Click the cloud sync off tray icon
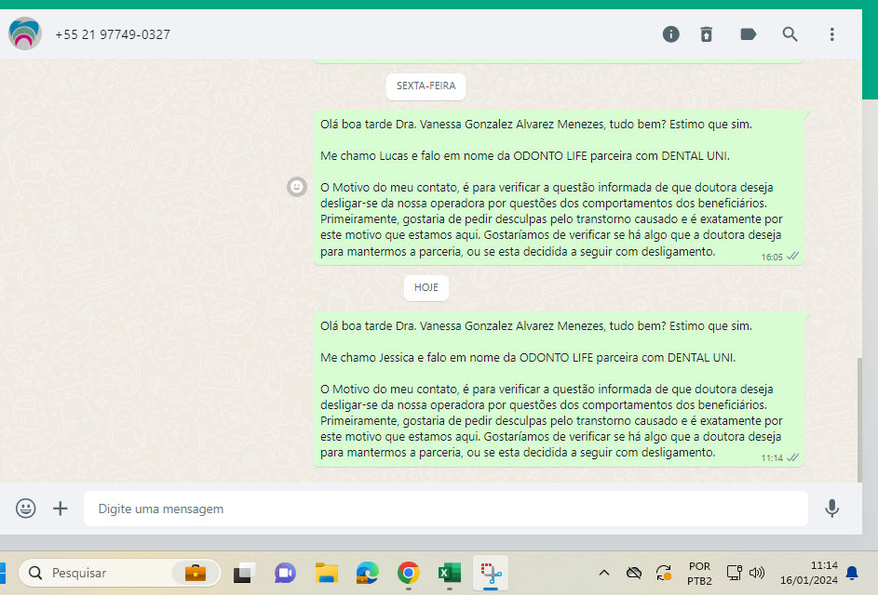This screenshot has width=878, height=595. click(634, 573)
